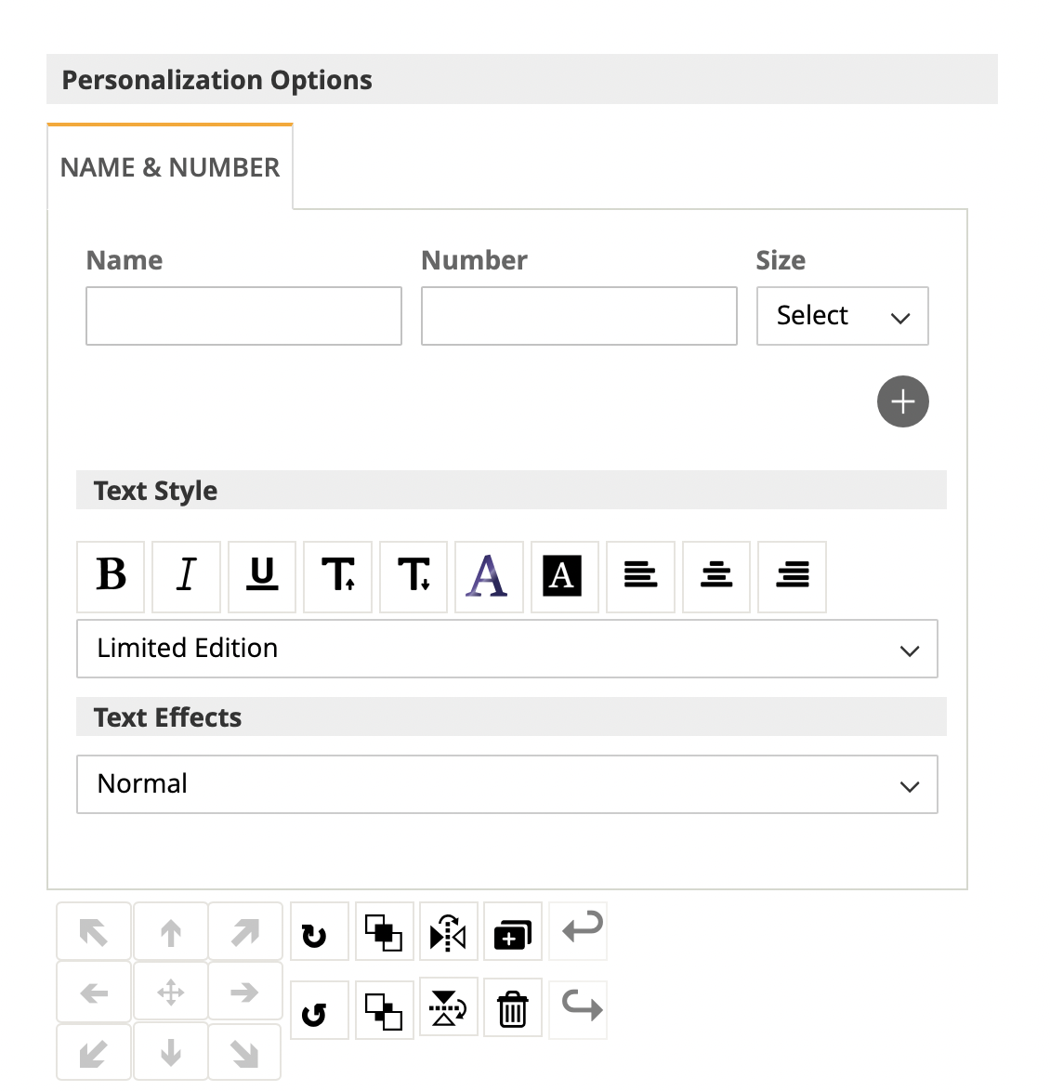Align text to the left

coord(640,577)
